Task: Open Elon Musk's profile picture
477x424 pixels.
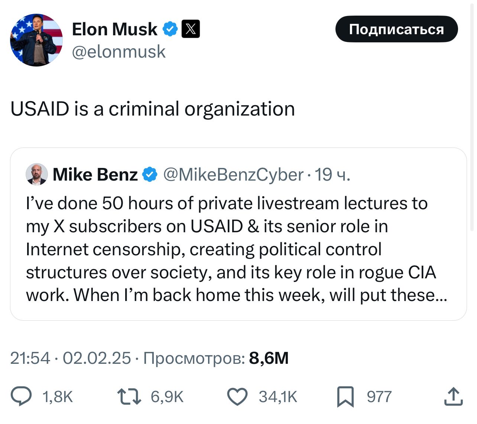Action: (36, 40)
